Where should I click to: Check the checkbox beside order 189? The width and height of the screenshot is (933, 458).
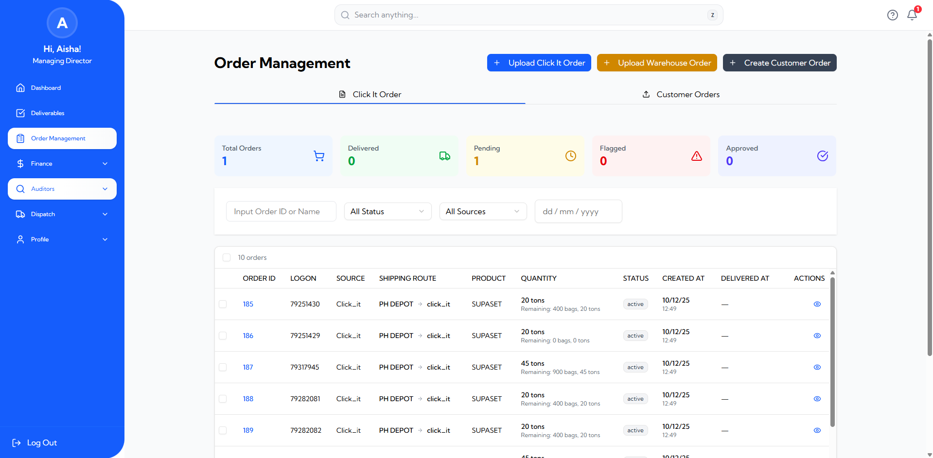[223, 430]
